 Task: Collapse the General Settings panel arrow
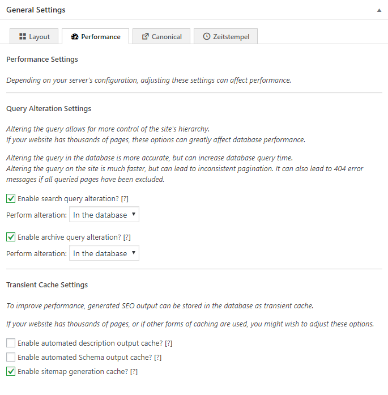379,10
